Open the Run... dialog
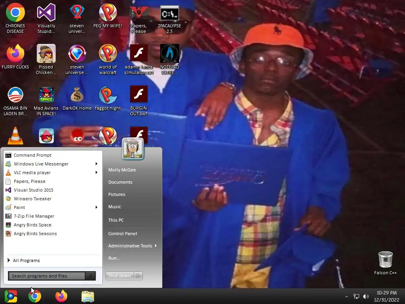Viewport: 405px width, 304px height. [114, 258]
